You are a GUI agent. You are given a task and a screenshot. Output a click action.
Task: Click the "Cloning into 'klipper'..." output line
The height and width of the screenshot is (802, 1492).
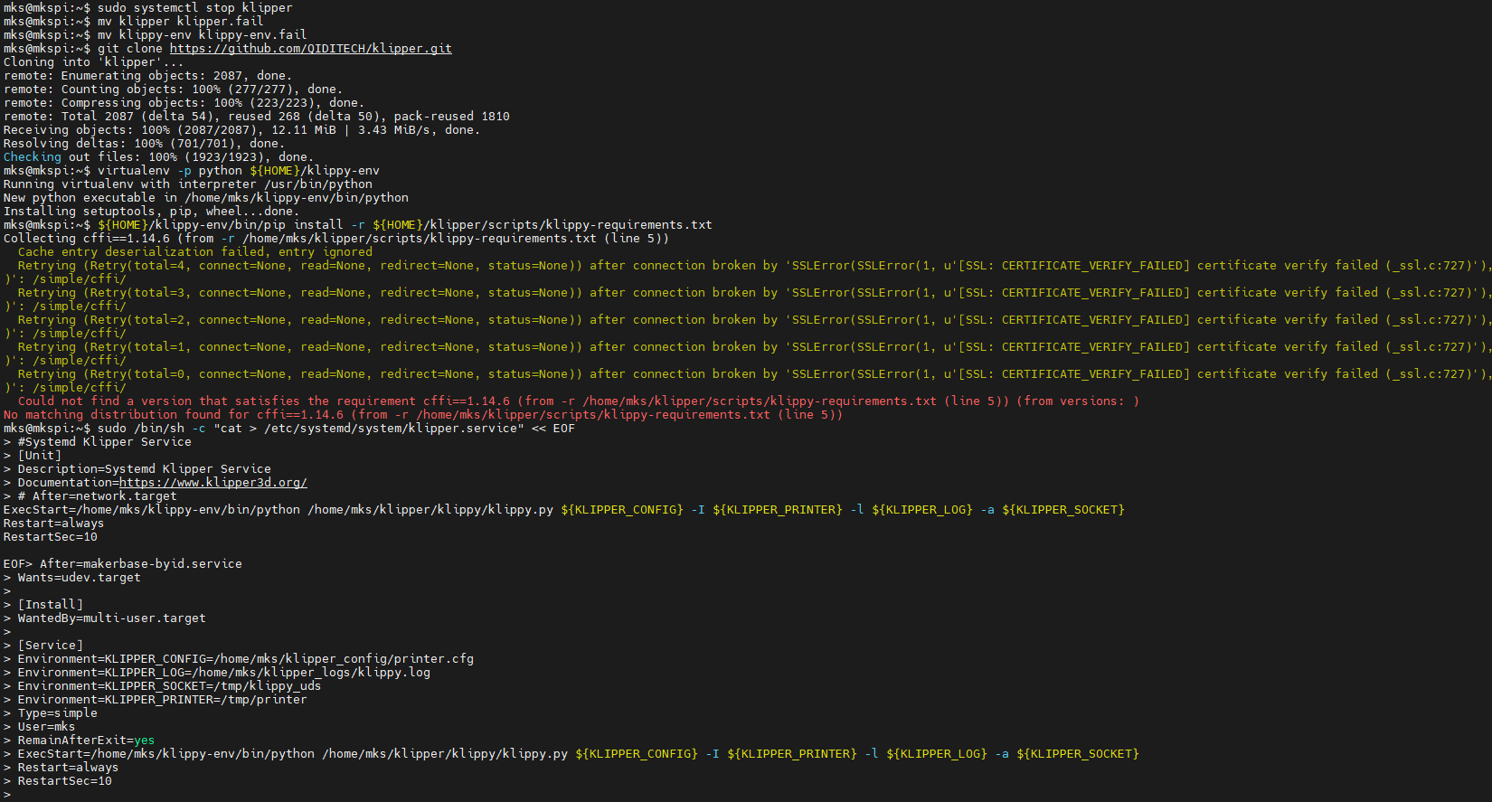point(93,62)
